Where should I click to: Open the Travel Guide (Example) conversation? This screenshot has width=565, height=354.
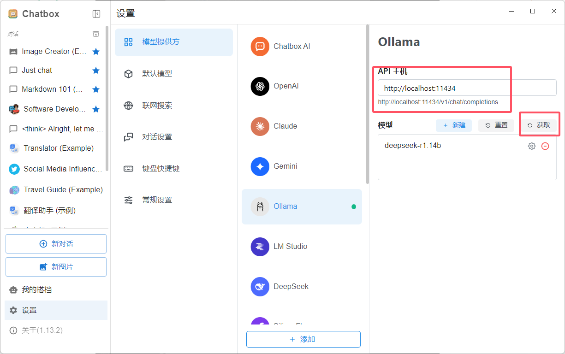[x=55, y=190]
